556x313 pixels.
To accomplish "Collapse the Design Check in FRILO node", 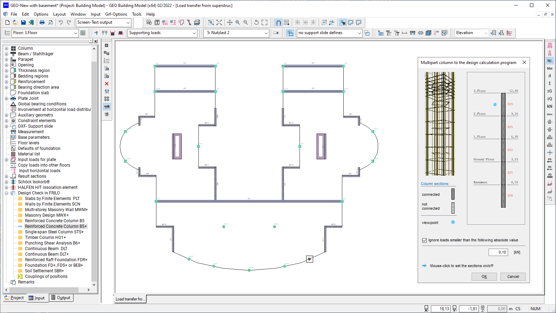I will (x=6, y=193).
